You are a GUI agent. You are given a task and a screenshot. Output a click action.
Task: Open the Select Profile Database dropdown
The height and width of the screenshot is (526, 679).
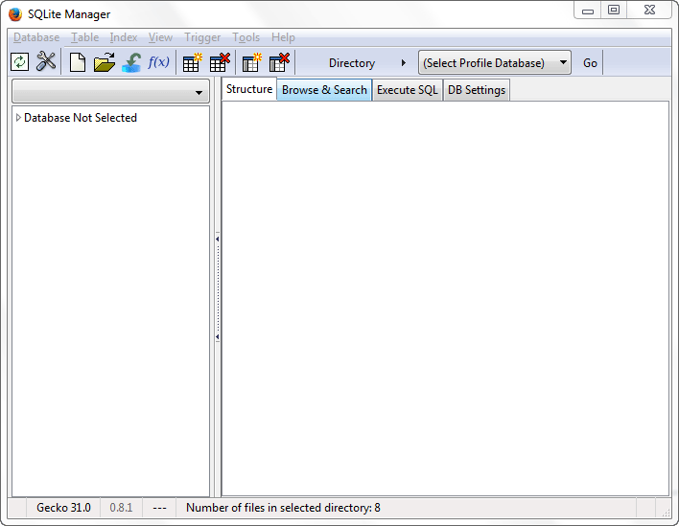(495, 62)
